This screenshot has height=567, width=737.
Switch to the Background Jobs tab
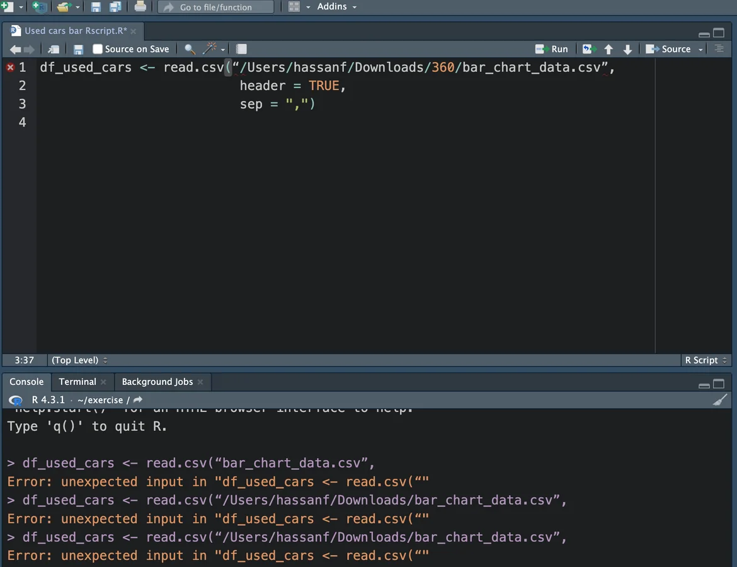pyautogui.click(x=157, y=382)
